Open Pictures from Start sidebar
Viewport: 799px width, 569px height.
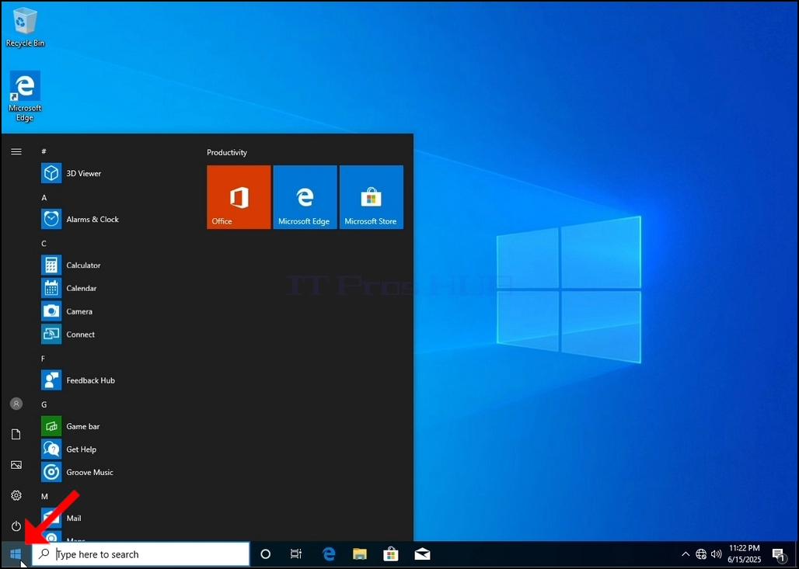(16, 465)
